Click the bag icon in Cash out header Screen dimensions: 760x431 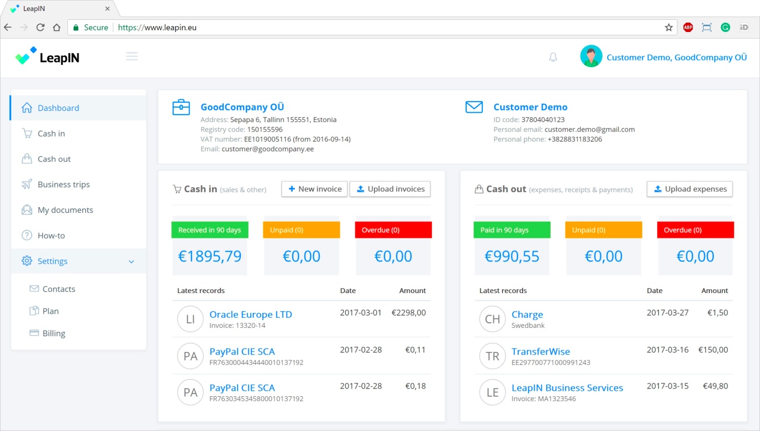pyautogui.click(x=479, y=189)
